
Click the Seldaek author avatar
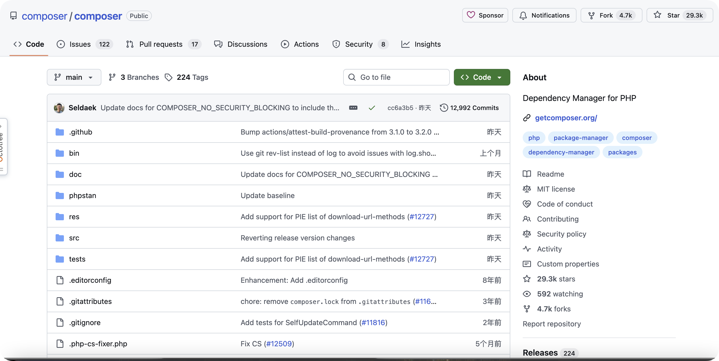pyautogui.click(x=59, y=108)
